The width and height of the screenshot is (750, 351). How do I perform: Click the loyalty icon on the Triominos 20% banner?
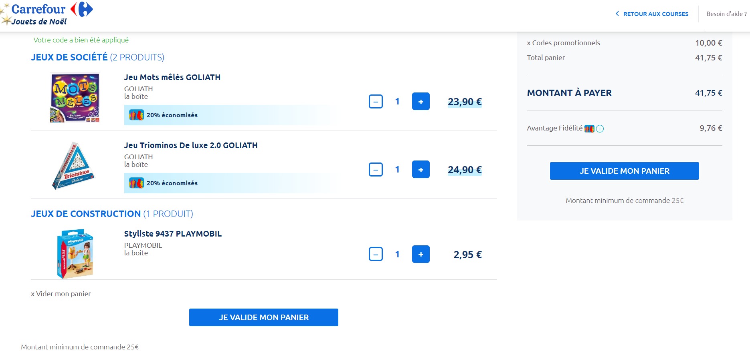(x=136, y=183)
